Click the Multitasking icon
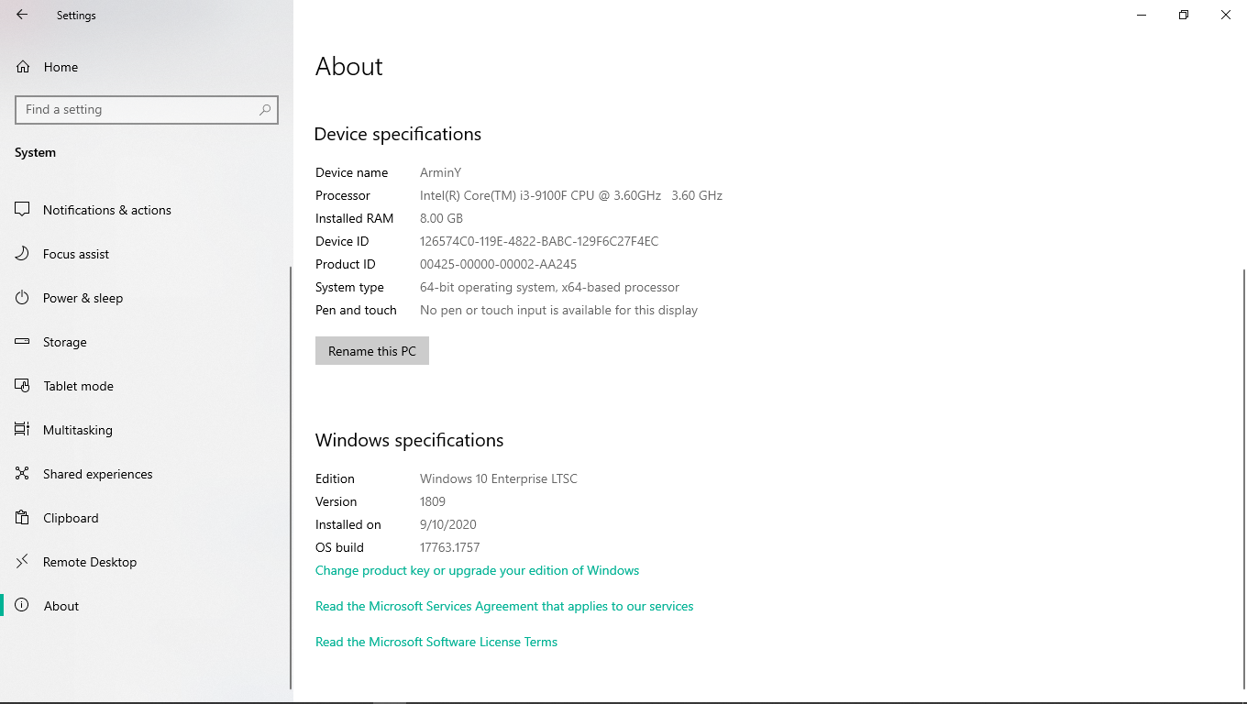Image resolution: width=1247 pixels, height=704 pixels. point(23,430)
